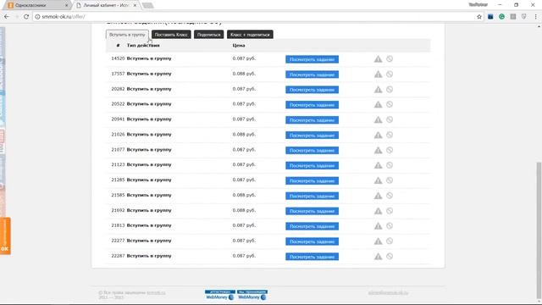Click task number 21077
542x305 pixels.
(x=118, y=149)
